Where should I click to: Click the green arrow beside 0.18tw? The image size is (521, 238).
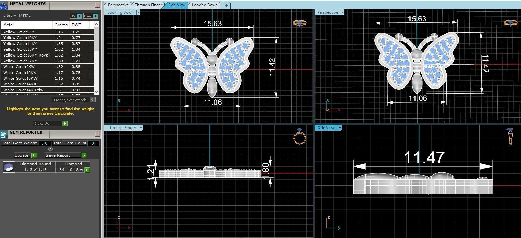click(87, 170)
